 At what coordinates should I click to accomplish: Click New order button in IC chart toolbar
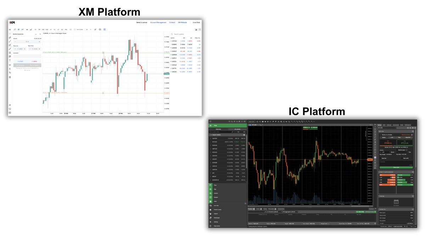click(x=251, y=121)
